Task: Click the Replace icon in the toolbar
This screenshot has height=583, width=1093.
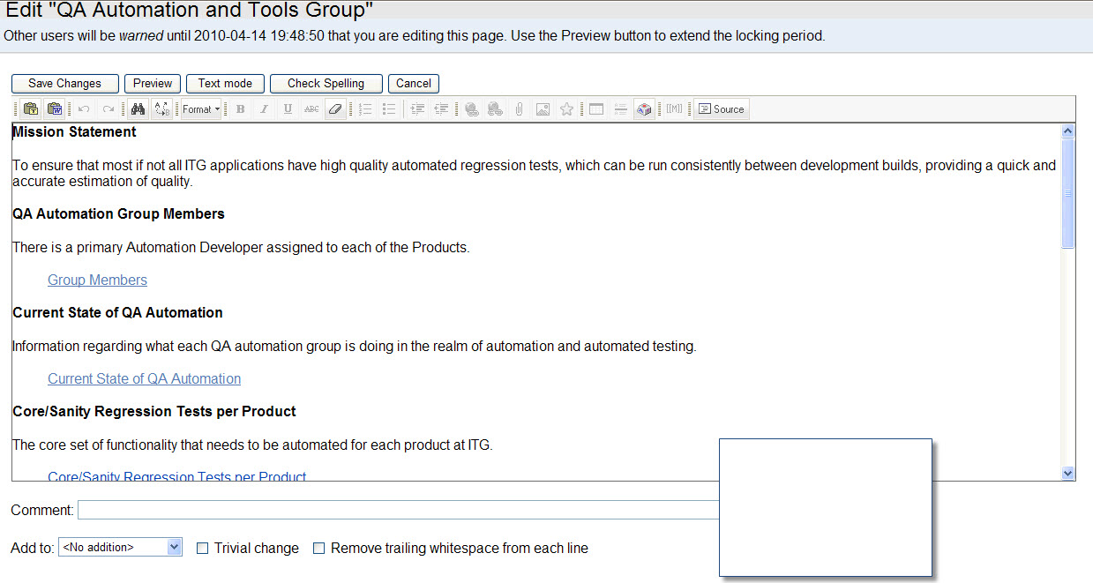Action: tap(162, 109)
